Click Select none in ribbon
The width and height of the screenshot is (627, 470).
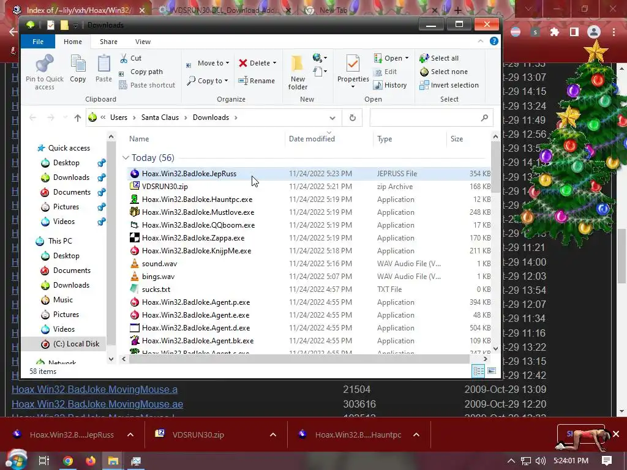point(443,72)
